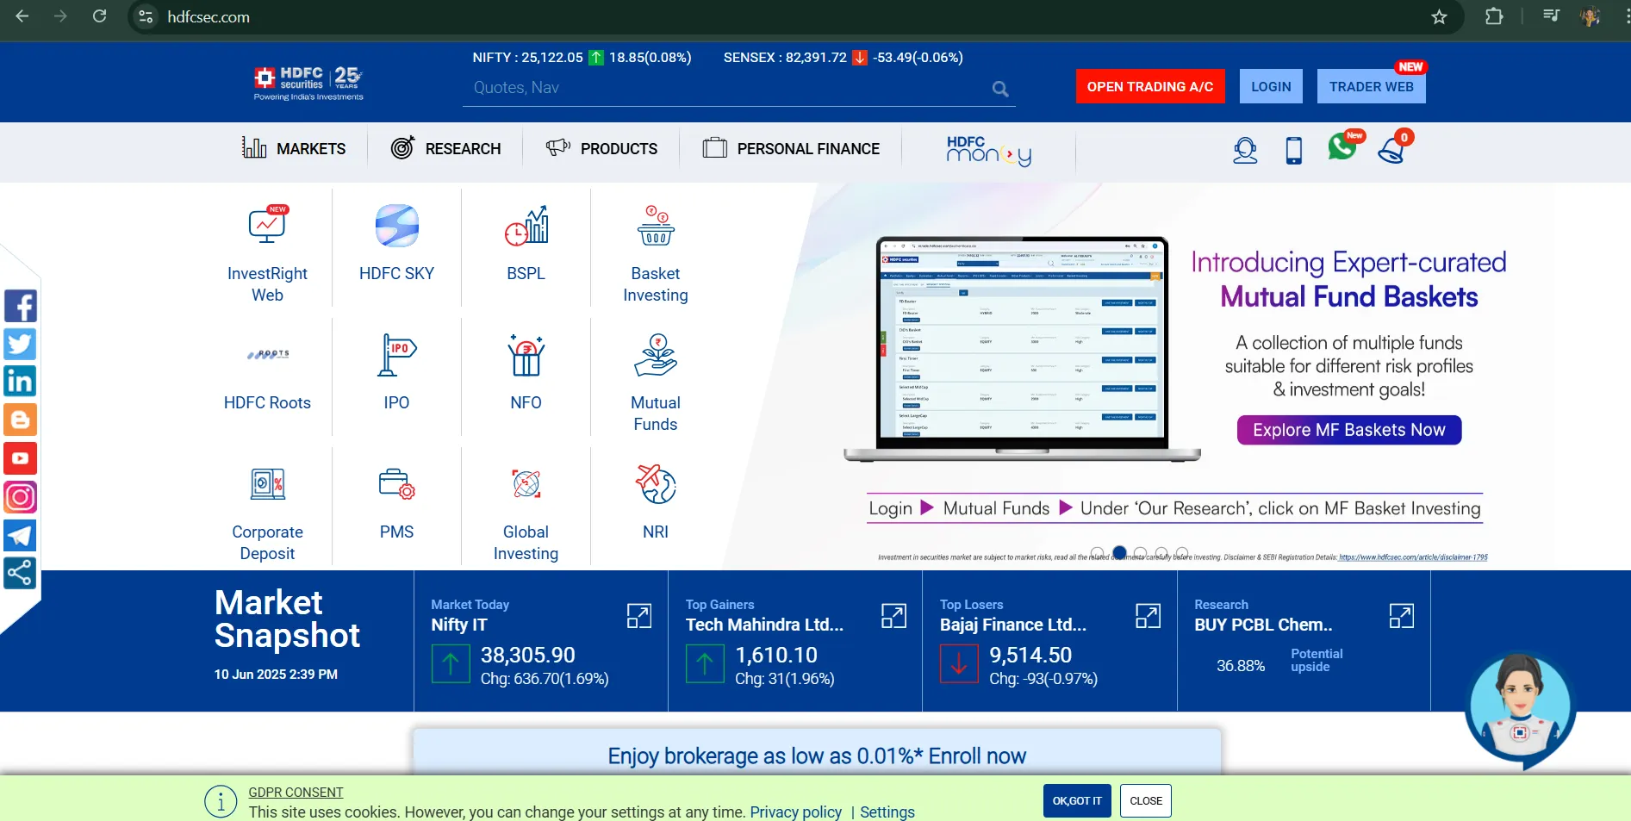1631x821 pixels.
Task: Open LinkedIn sidebar icon
Action: (20, 382)
